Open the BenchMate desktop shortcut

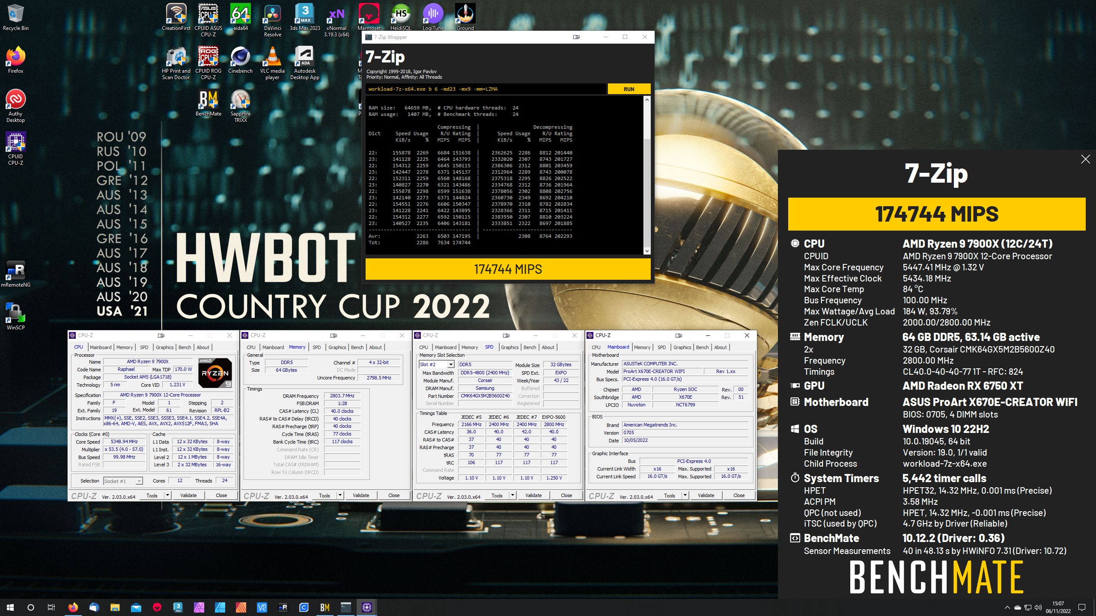click(x=208, y=103)
